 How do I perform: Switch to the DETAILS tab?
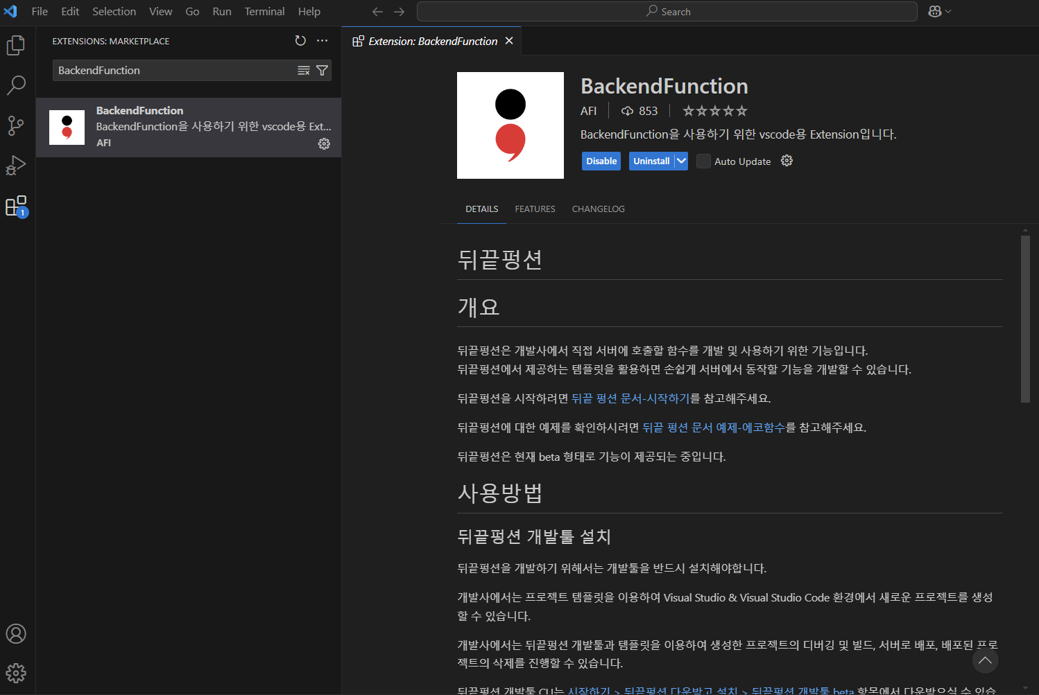482,209
